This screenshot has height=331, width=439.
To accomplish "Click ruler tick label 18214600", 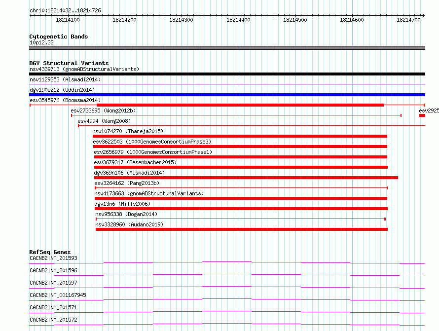I will coord(352,20).
